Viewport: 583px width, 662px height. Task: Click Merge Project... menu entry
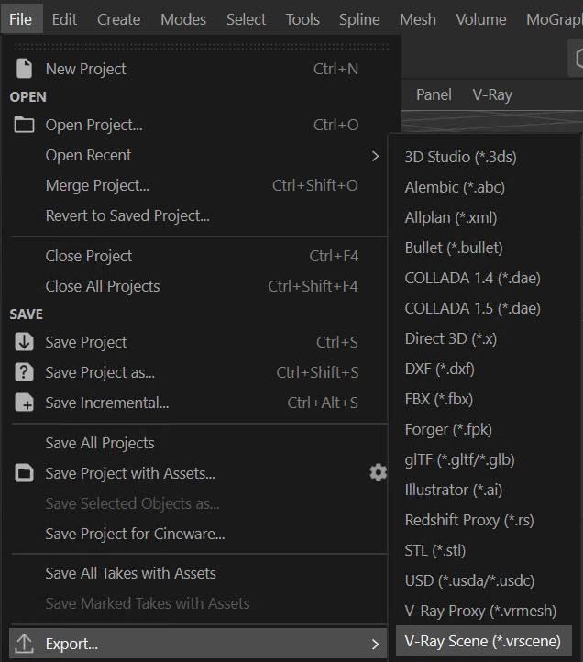pos(97,185)
